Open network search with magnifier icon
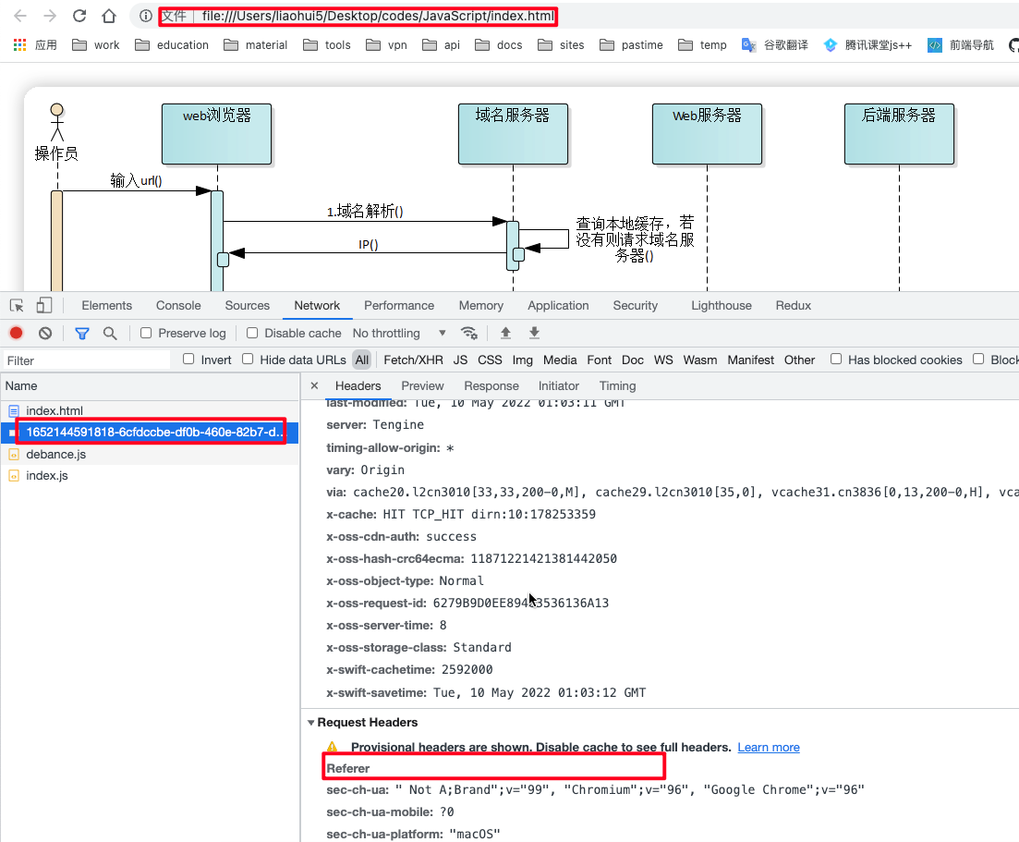 (x=111, y=333)
